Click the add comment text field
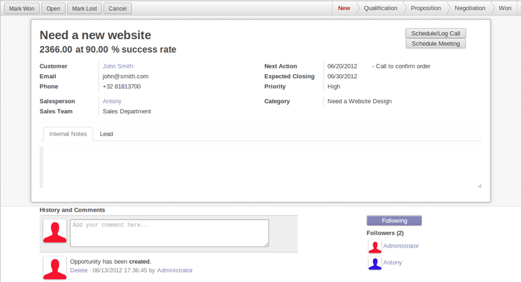The width and height of the screenshot is (521, 282). tap(169, 233)
